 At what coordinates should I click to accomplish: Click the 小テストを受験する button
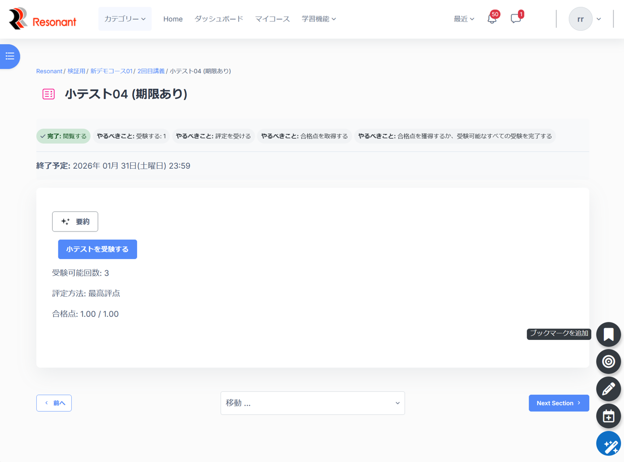coord(97,249)
